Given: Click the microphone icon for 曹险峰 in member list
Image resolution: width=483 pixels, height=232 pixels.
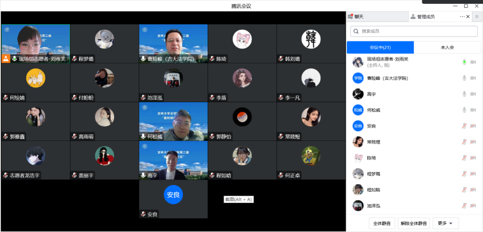Looking at the screenshot, I should 464,78.
